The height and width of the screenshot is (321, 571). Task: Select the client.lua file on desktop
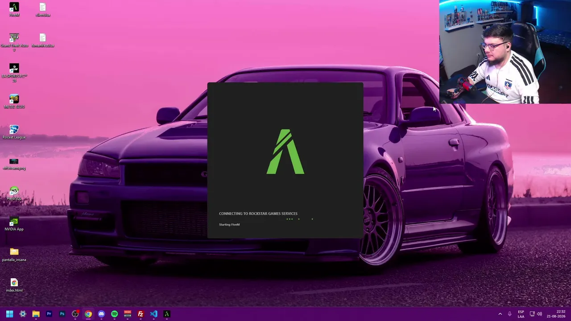pyautogui.click(x=43, y=10)
